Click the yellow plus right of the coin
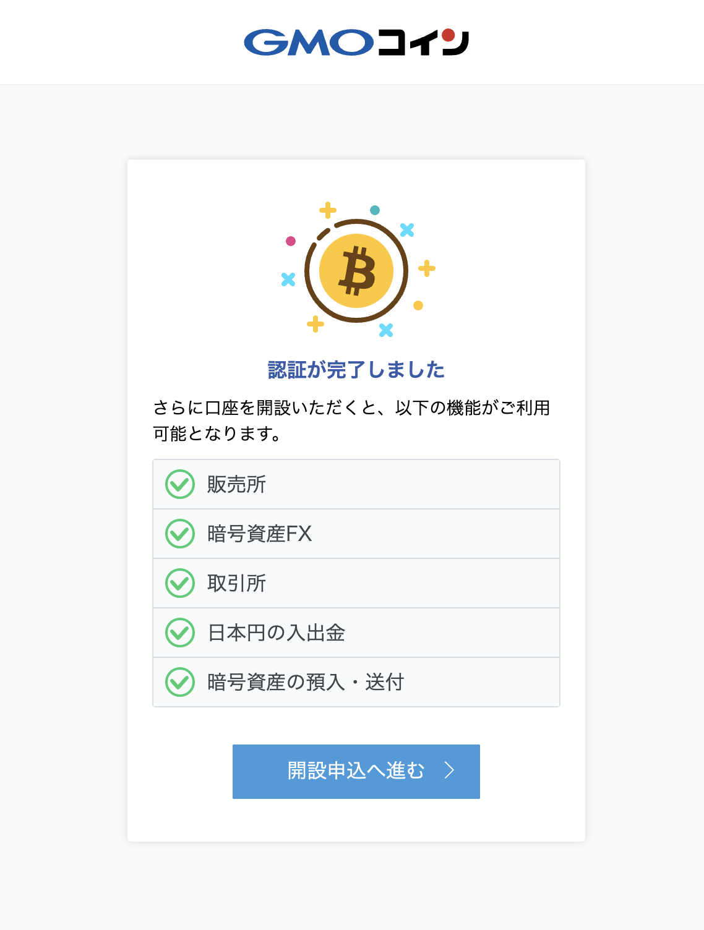 (x=427, y=268)
